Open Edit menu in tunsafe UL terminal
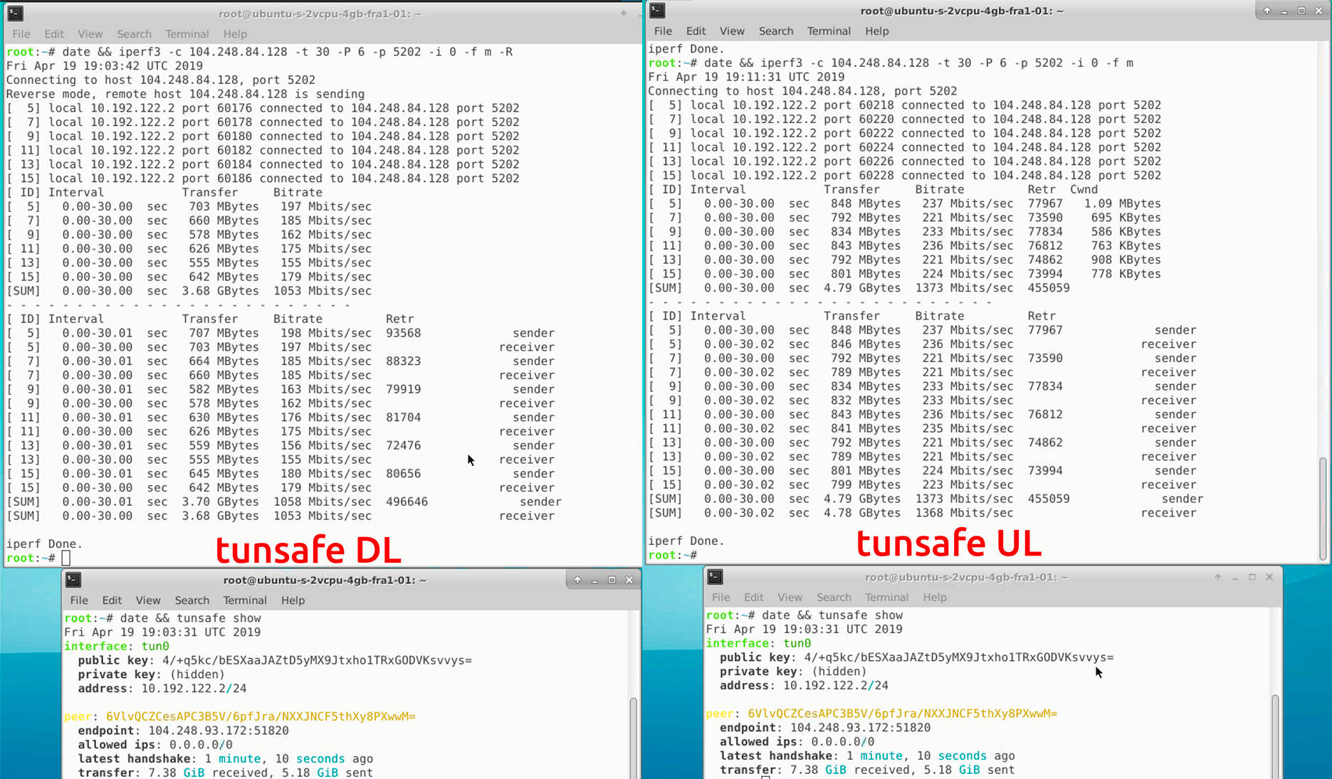The height and width of the screenshot is (779, 1332). point(696,31)
